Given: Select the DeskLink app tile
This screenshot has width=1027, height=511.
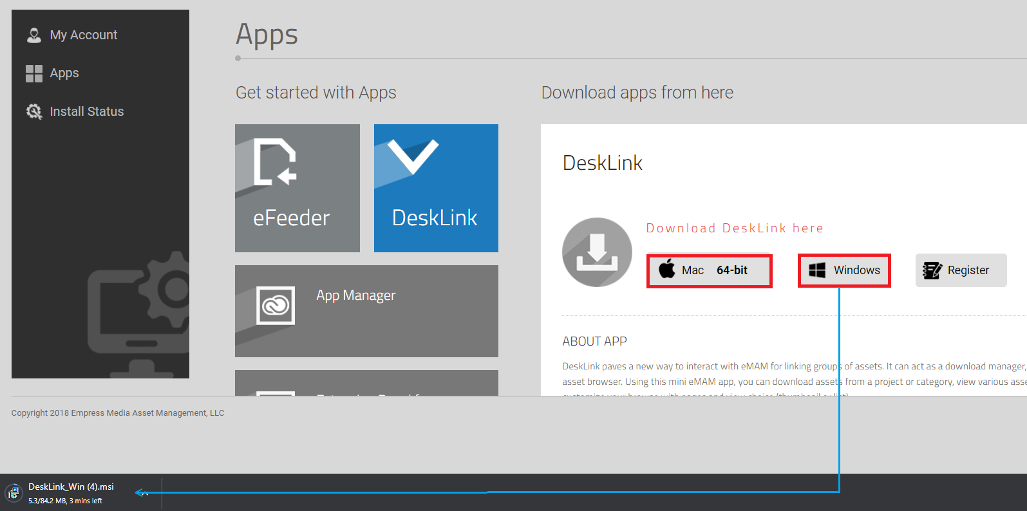Looking at the screenshot, I should click(436, 188).
